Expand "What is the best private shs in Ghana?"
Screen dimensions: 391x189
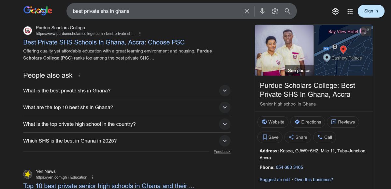pos(224,91)
